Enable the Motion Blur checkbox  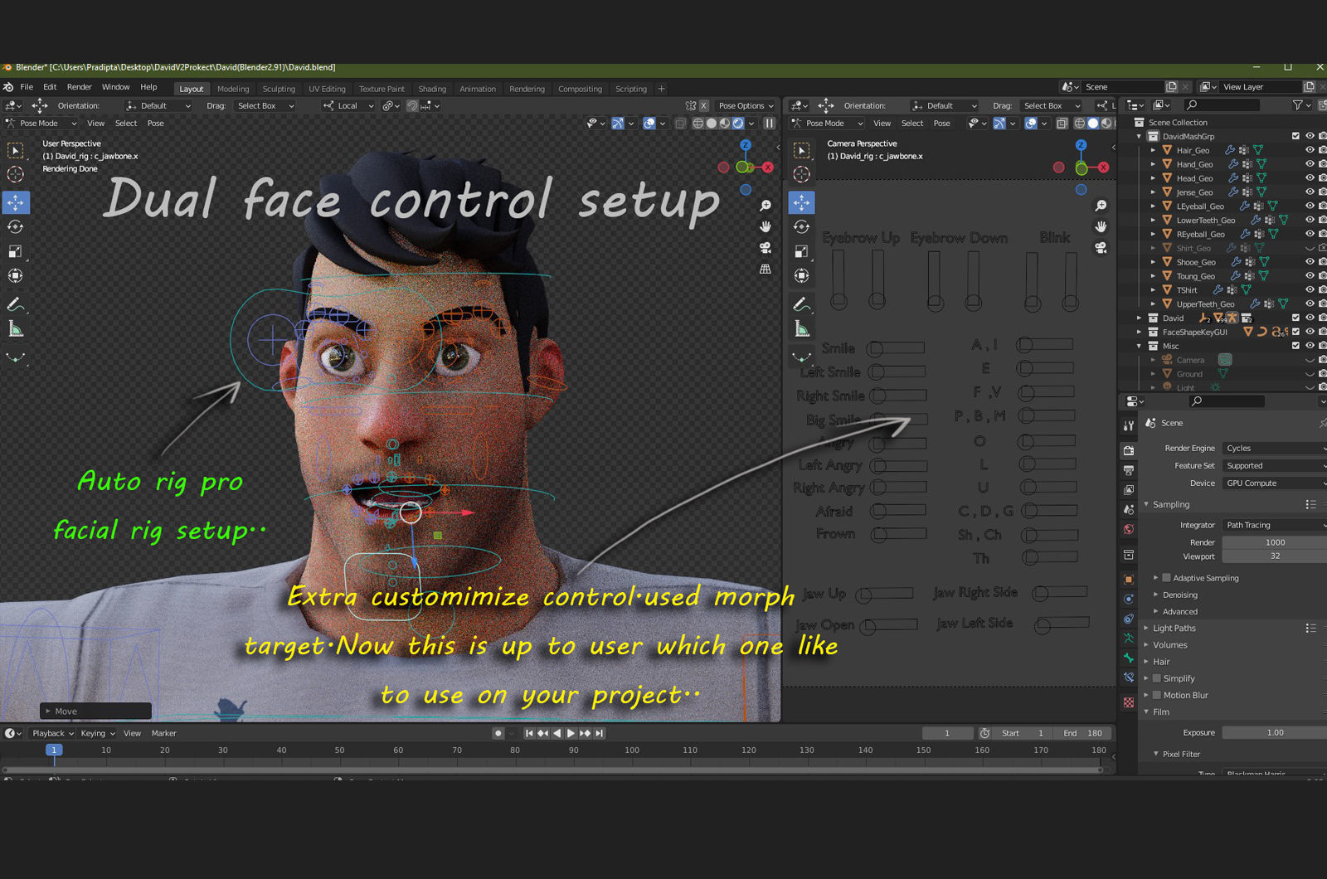(1156, 695)
